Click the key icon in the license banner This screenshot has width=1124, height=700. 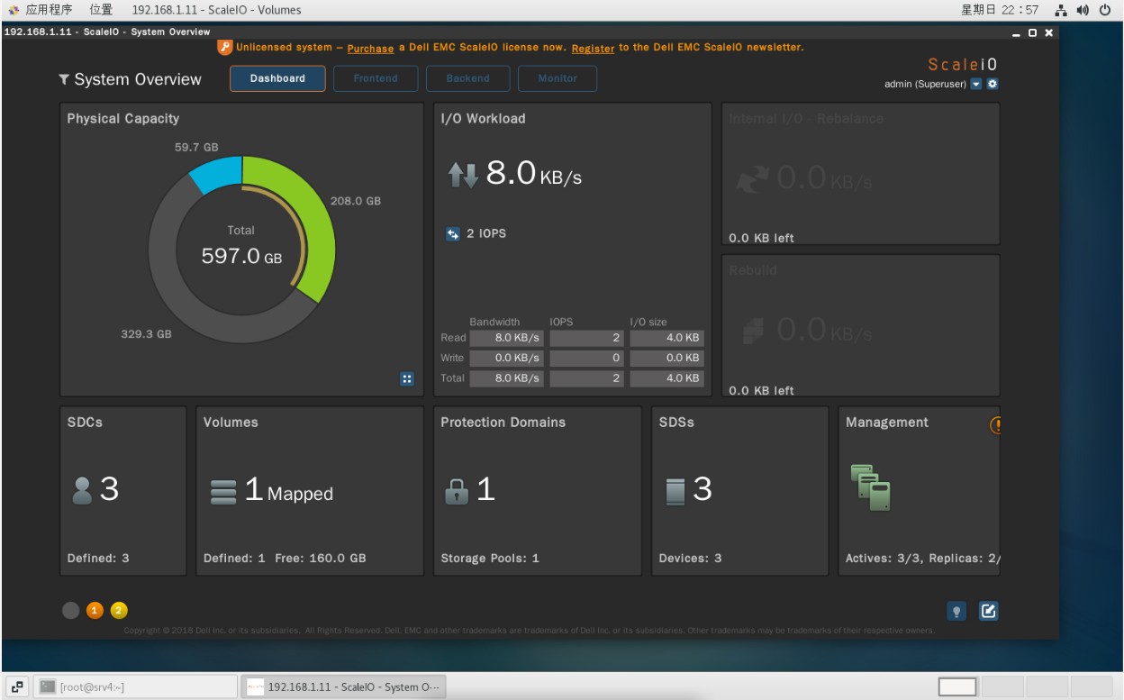pyautogui.click(x=225, y=48)
